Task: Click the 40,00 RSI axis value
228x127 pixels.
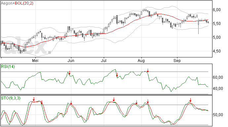Action: [218, 89]
